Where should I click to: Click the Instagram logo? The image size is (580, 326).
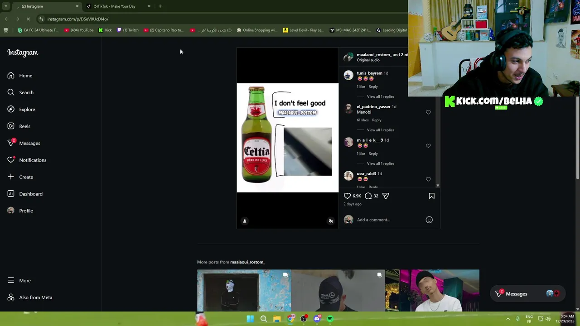tap(23, 53)
